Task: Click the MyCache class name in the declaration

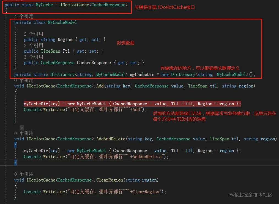Action: 44,5
